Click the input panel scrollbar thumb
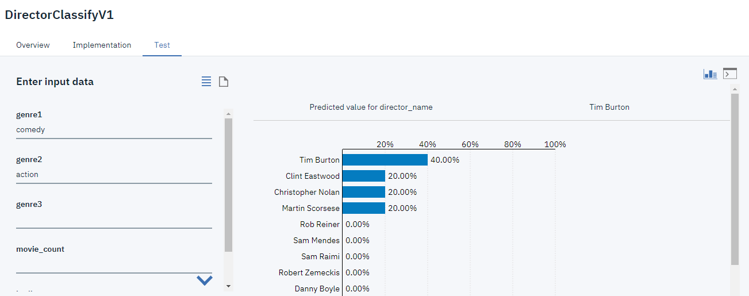This screenshot has height=296, width=749. (228, 184)
